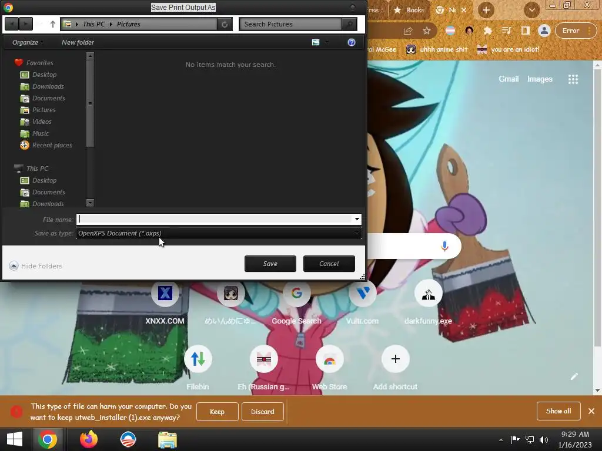The height and width of the screenshot is (451, 602).
Task: Open the Google apps grid
Action: [573, 79]
